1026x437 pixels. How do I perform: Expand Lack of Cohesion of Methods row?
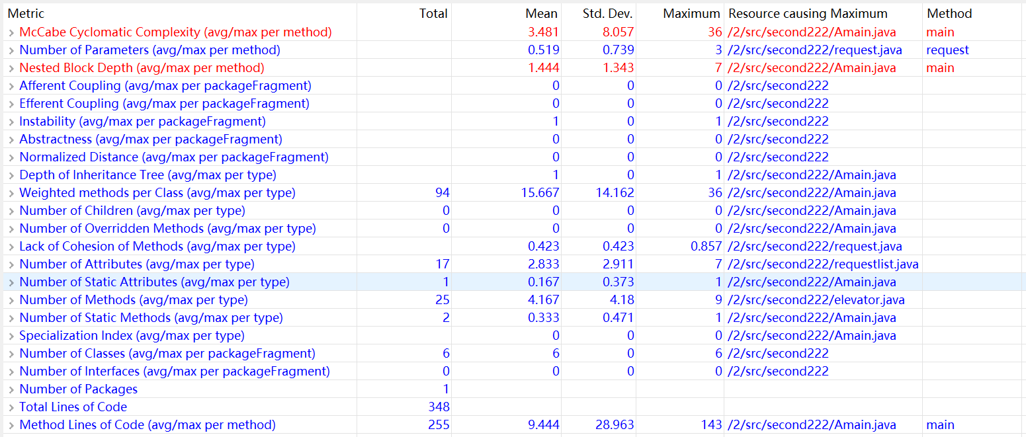click(11, 247)
